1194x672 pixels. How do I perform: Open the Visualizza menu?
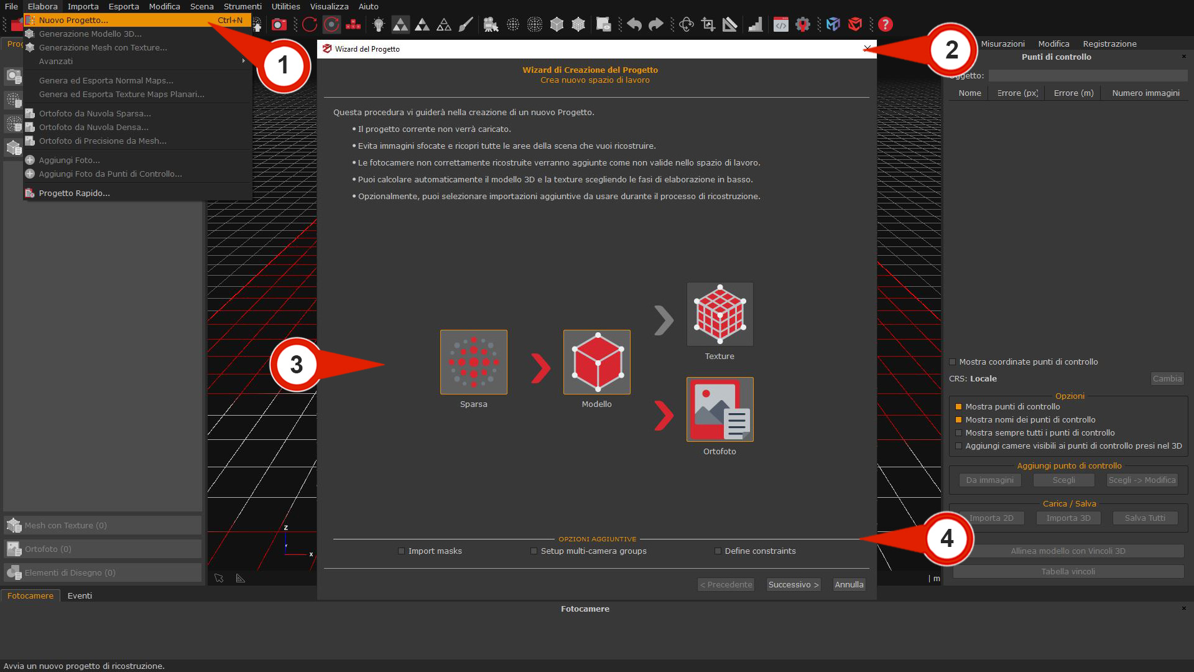click(329, 6)
